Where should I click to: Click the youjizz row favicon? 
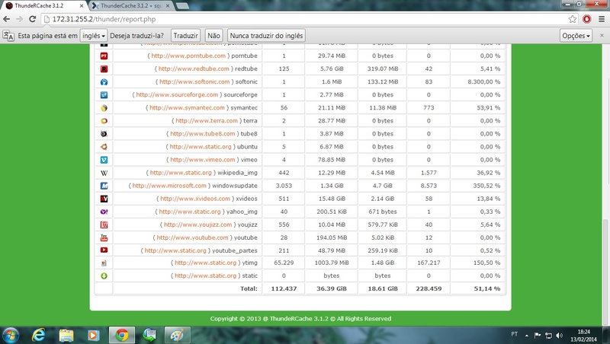[104, 225]
